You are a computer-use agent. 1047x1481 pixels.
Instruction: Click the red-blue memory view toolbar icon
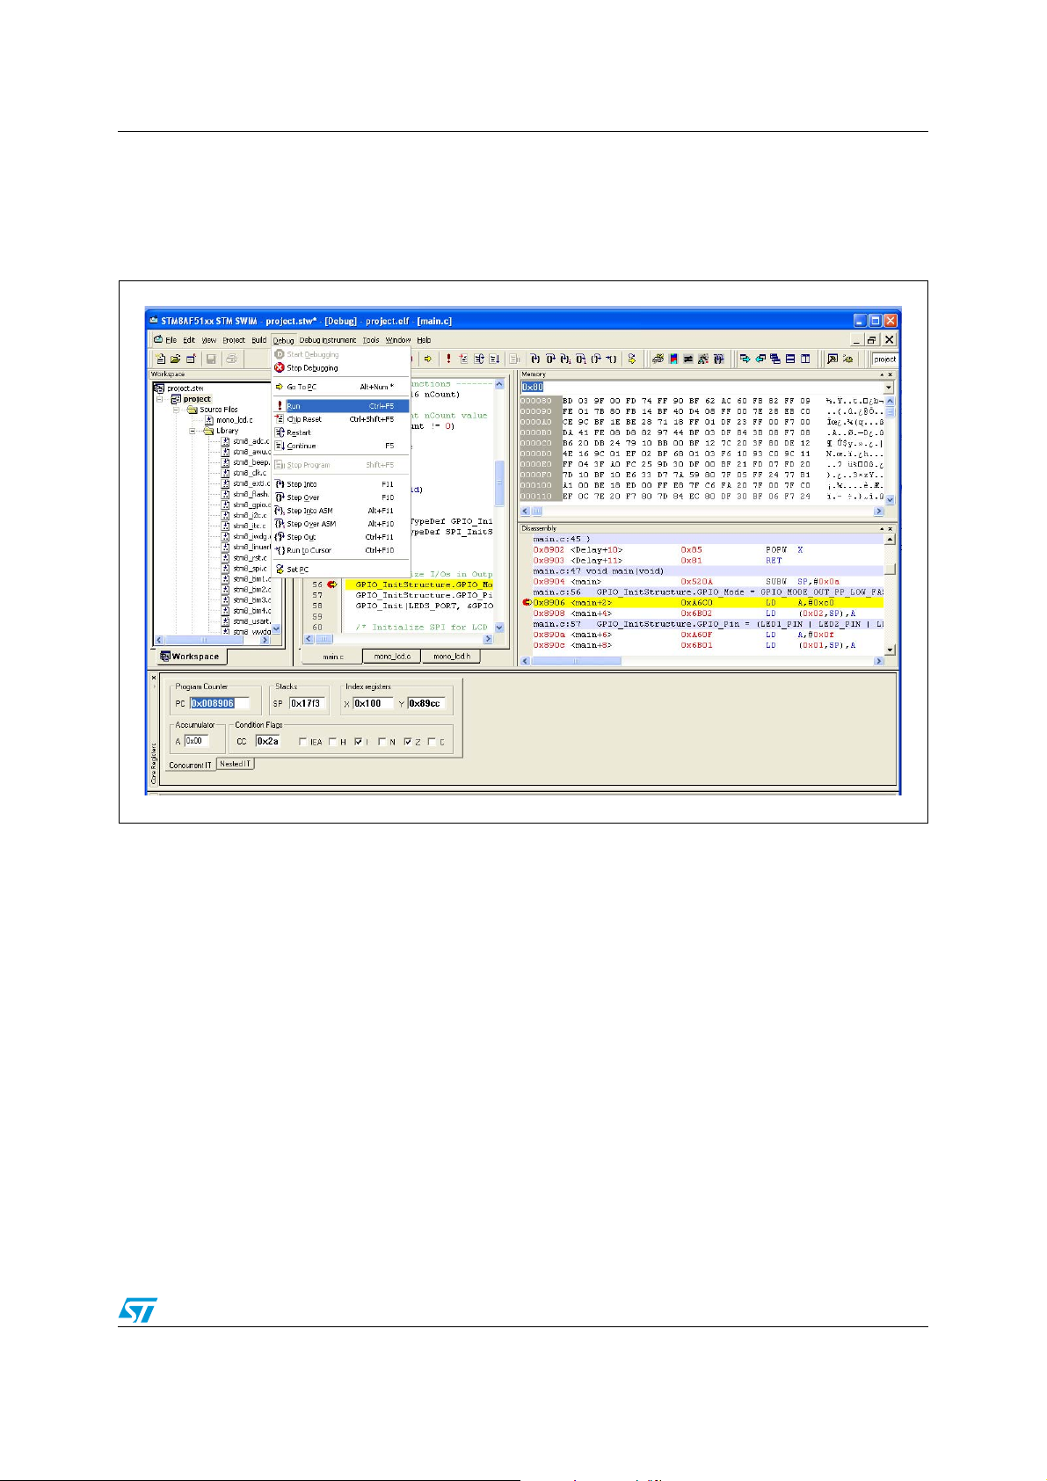pos(673,359)
